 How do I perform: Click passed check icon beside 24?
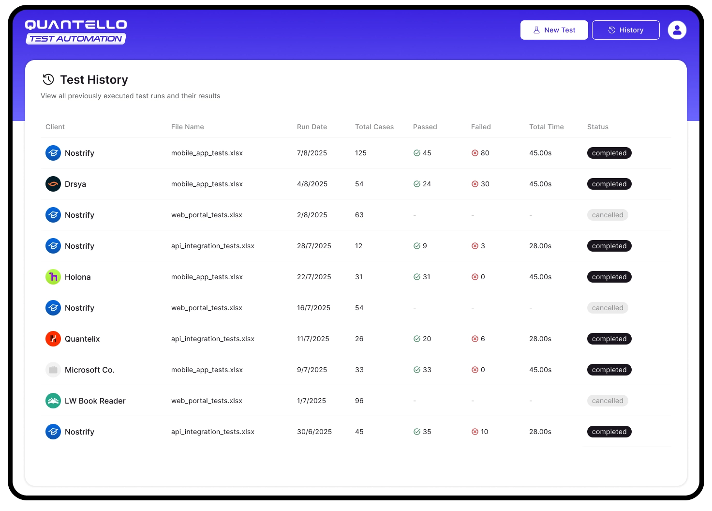(416, 184)
